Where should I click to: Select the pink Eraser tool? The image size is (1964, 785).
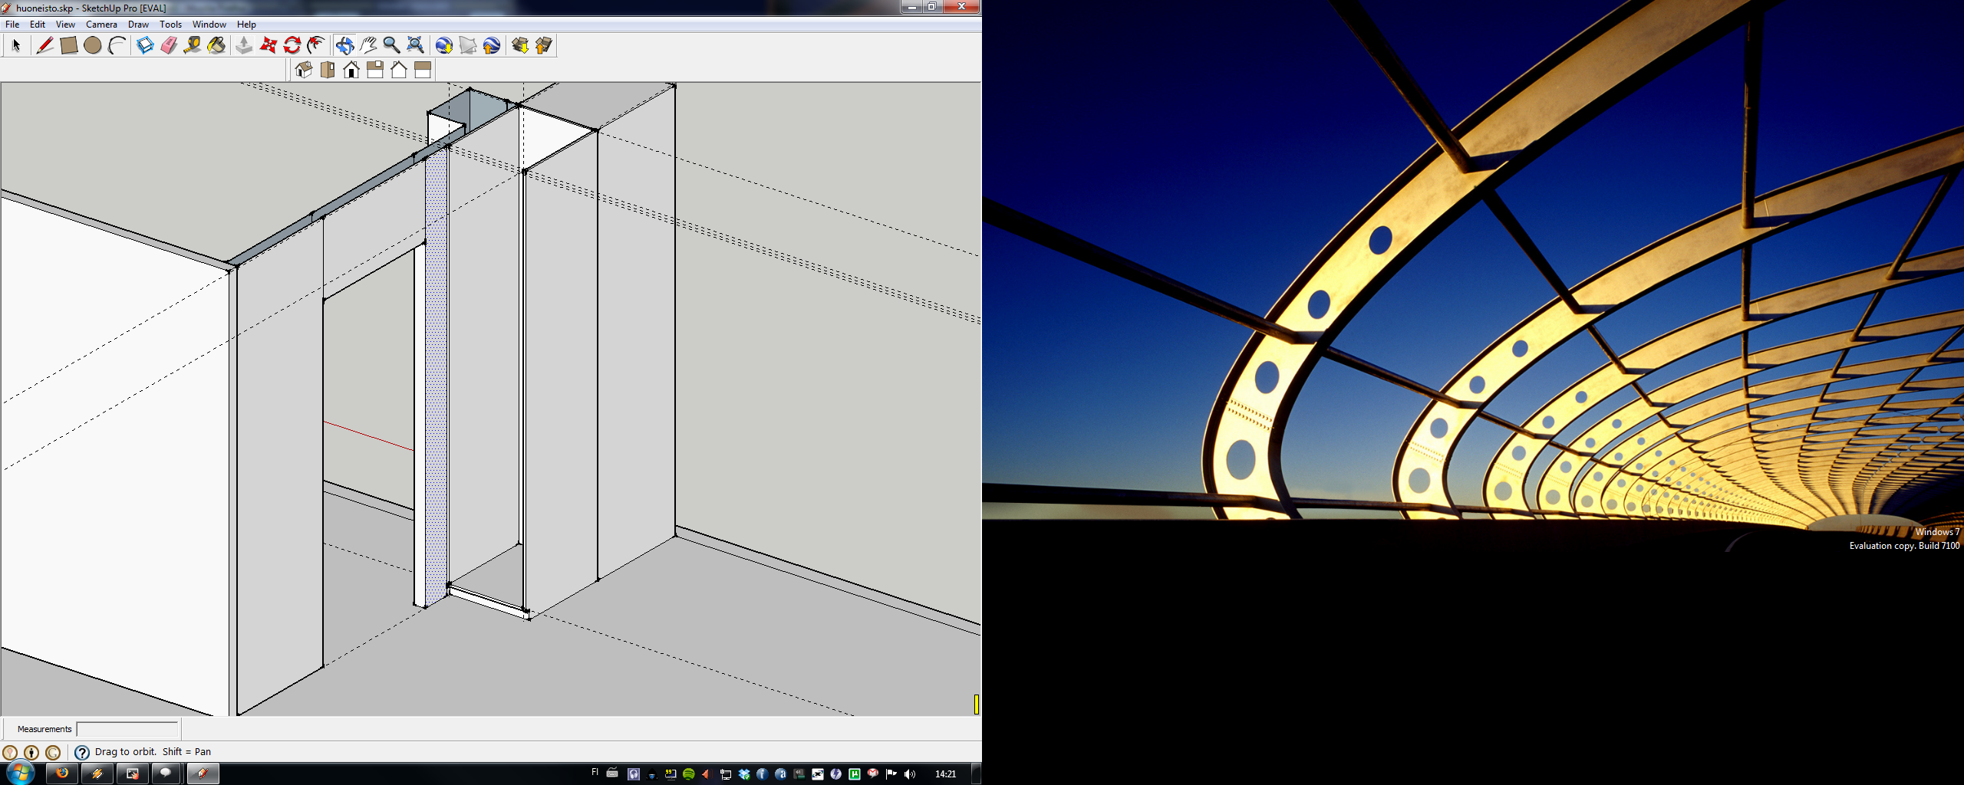169,46
